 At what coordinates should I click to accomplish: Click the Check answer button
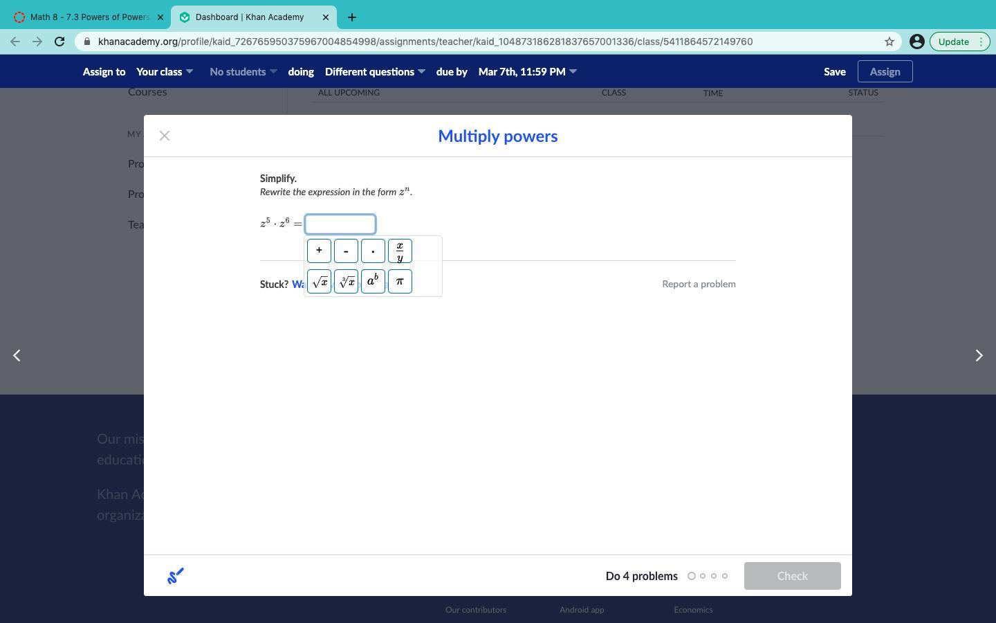[x=793, y=576]
